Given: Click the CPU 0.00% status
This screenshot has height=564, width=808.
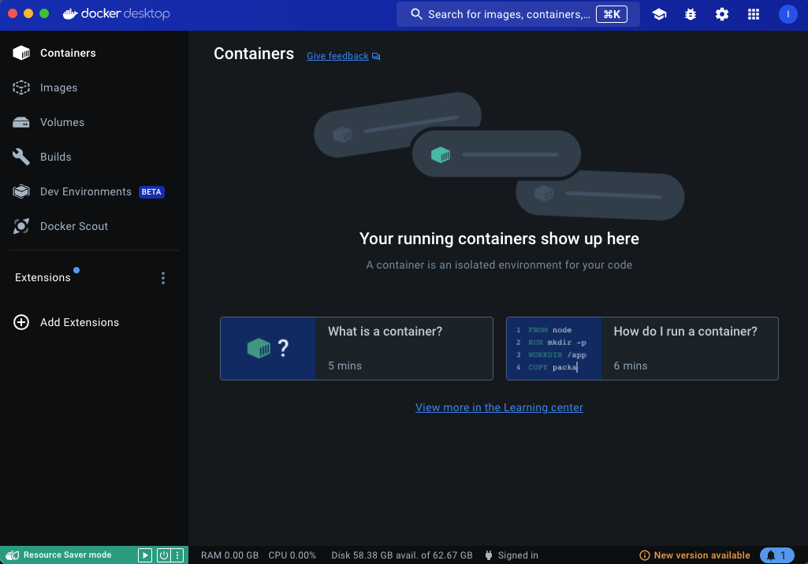Looking at the screenshot, I should [x=292, y=555].
